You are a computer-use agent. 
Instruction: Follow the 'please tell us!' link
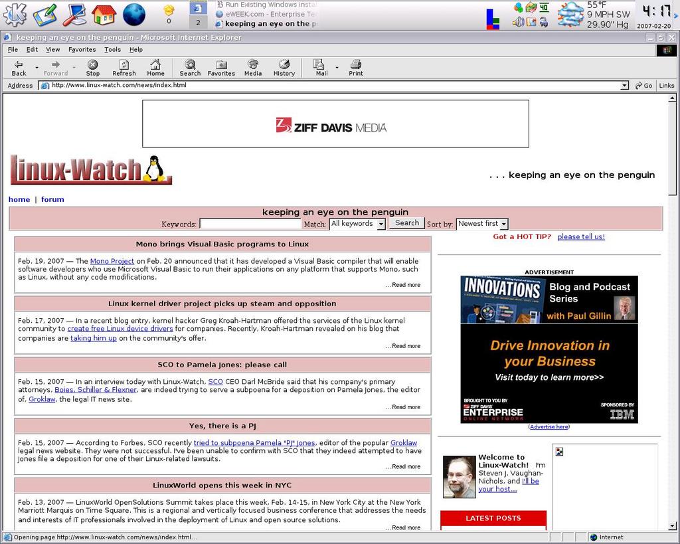(581, 236)
